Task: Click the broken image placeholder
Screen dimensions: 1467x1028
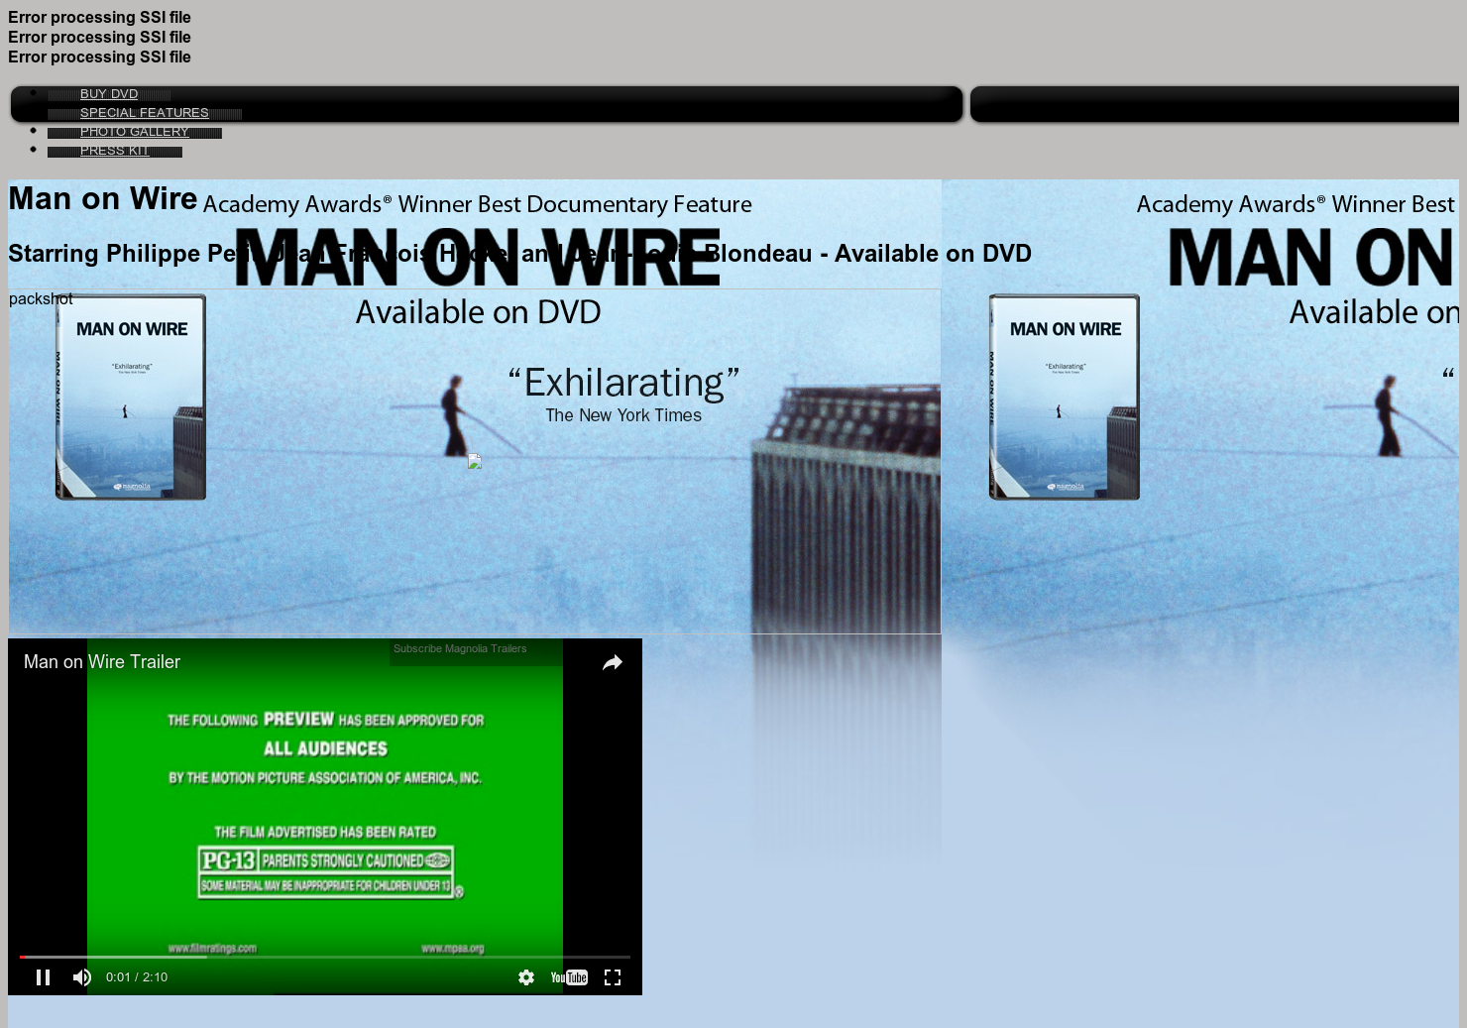Action: click(475, 462)
